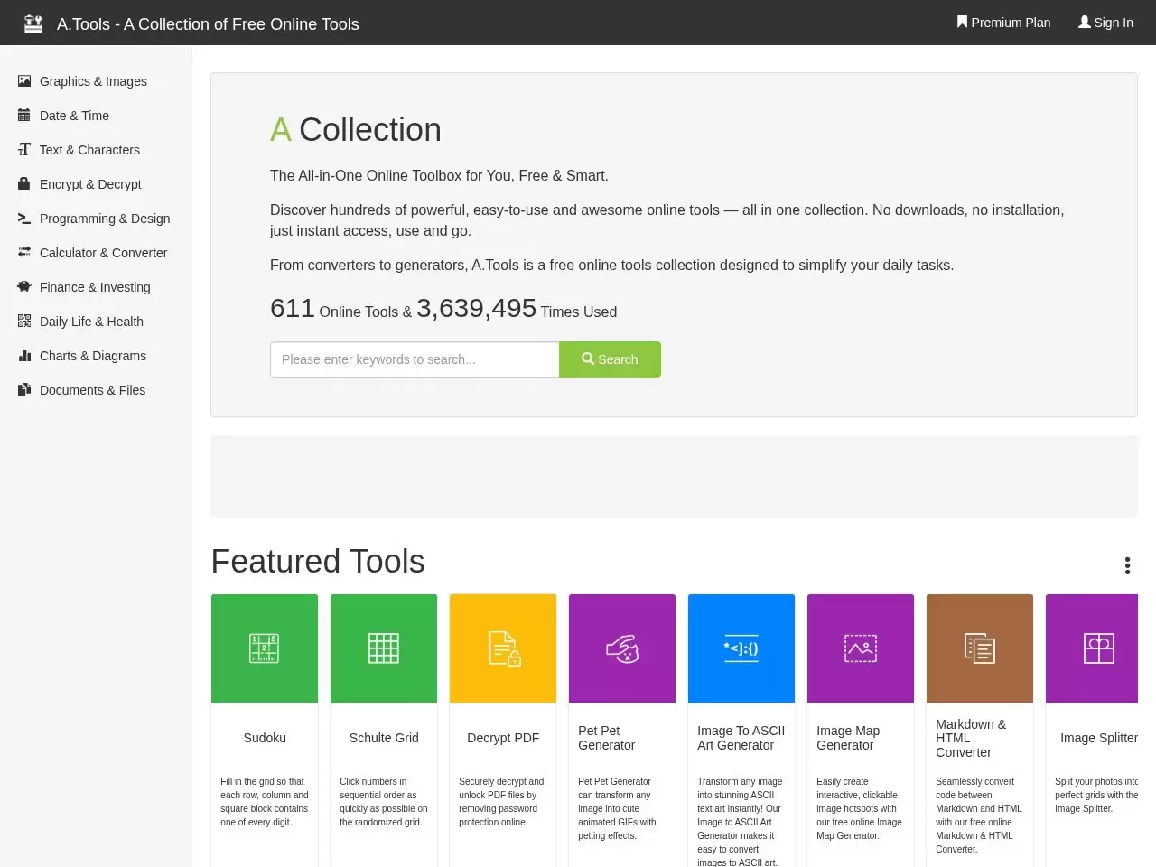The width and height of the screenshot is (1156, 867).
Task: Open the Pet Pet Generator tile icon
Action: click(x=622, y=648)
